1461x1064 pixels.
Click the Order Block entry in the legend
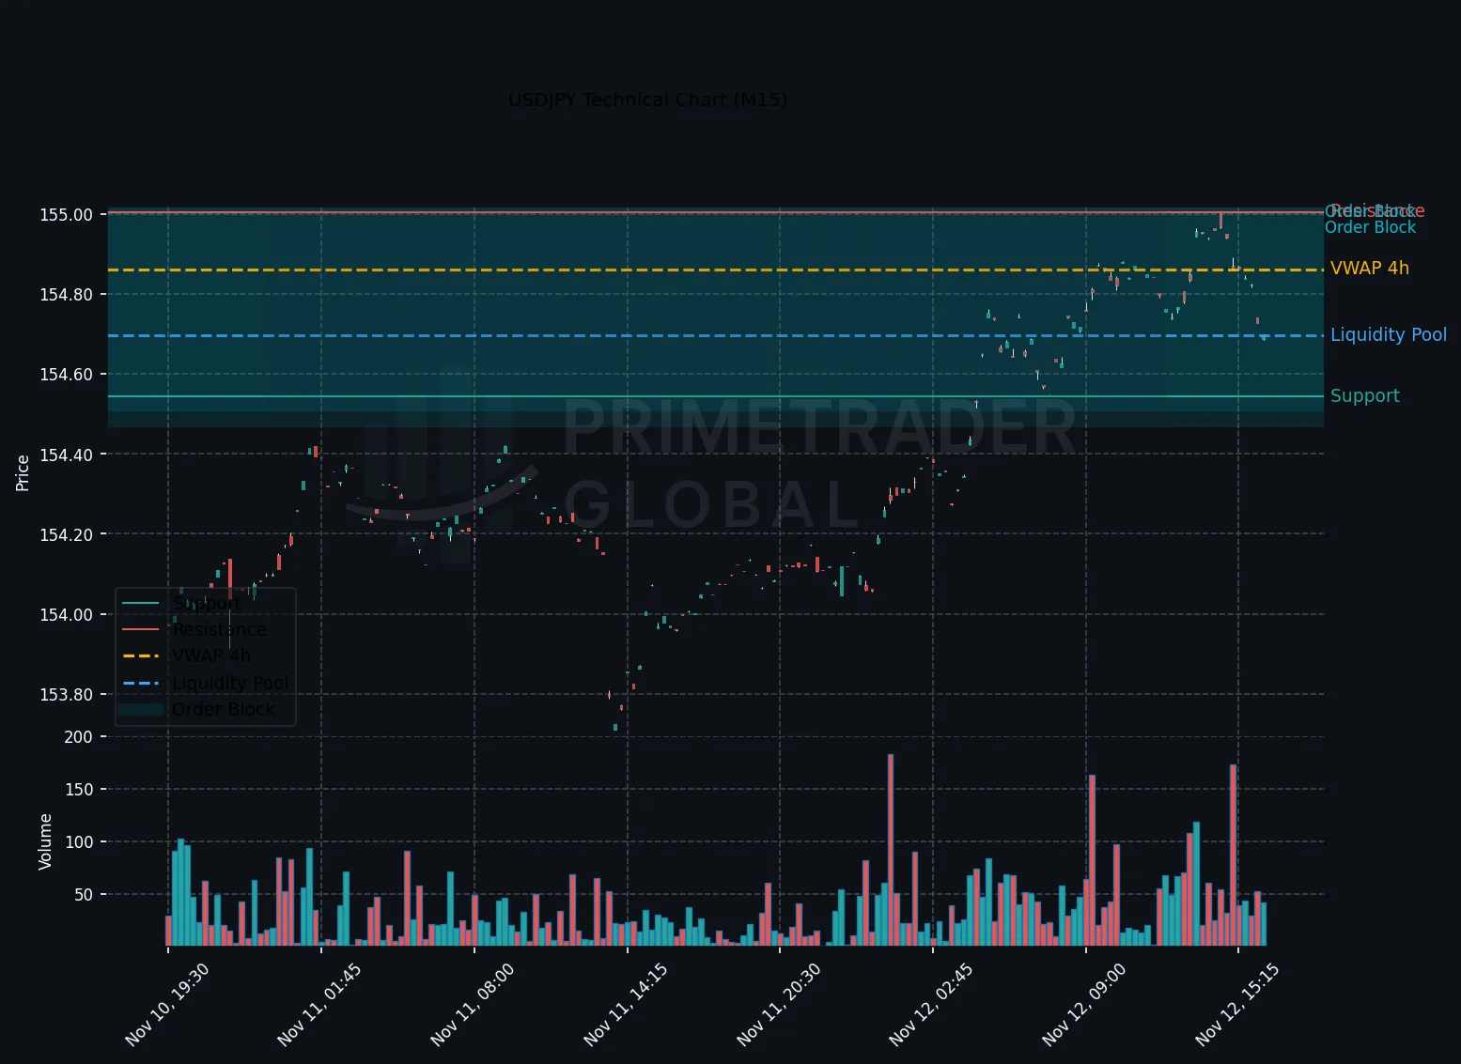[224, 709]
